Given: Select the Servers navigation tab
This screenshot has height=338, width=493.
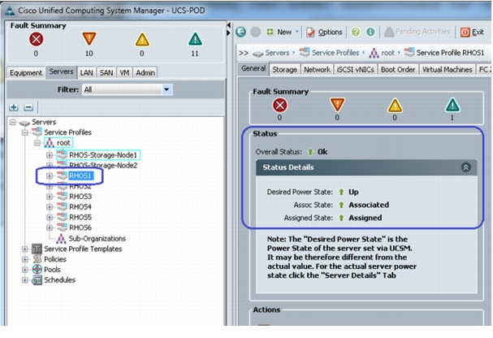Looking at the screenshot, I should [x=61, y=72].
